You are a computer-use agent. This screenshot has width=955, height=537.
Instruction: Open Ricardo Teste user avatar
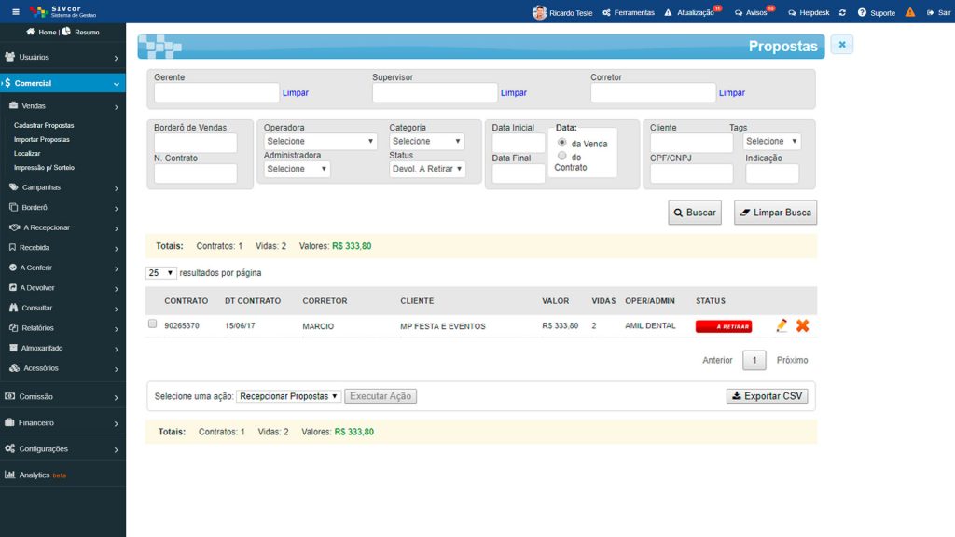tap(539, 12)
